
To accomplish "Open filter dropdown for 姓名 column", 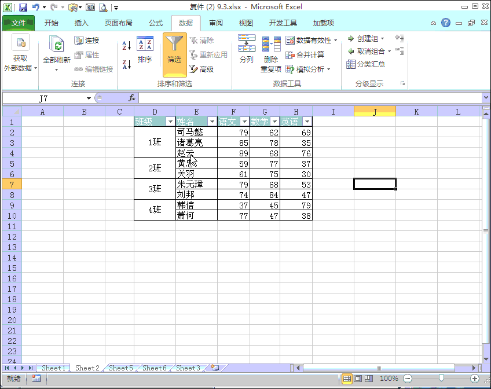I will click(x=212, y=122).
